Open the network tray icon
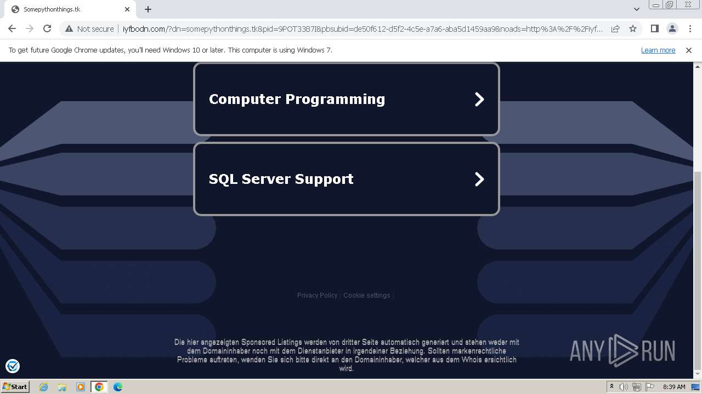 637,387
